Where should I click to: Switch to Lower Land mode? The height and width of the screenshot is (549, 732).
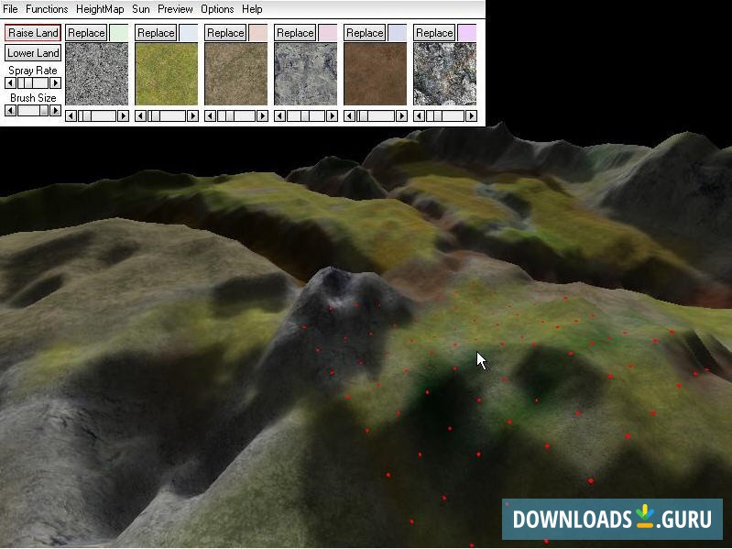(x=33, y=53)
